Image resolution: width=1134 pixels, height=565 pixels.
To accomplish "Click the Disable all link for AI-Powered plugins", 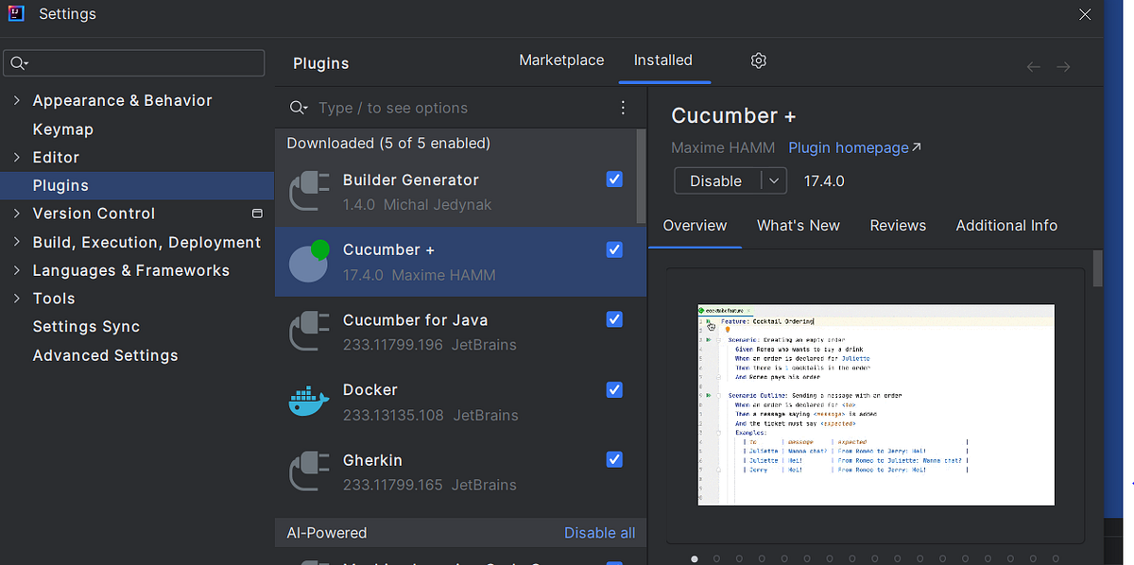I will [x=599, y=532].
